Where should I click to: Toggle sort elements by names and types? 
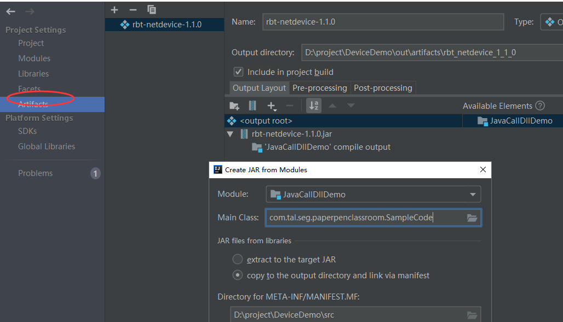tap(314, 106)
